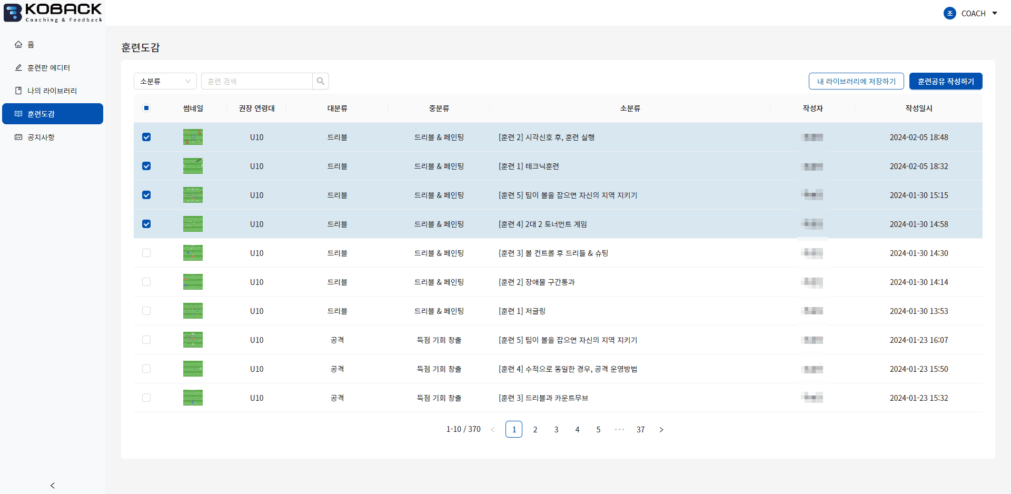Click the 나의 라이브러리 sidebar icon
Screen dimensions: 1011x494
click(18, 91)
